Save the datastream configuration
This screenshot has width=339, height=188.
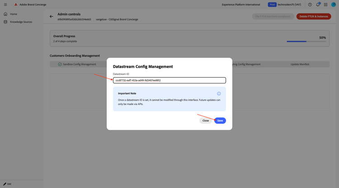[x=220, y=120]
